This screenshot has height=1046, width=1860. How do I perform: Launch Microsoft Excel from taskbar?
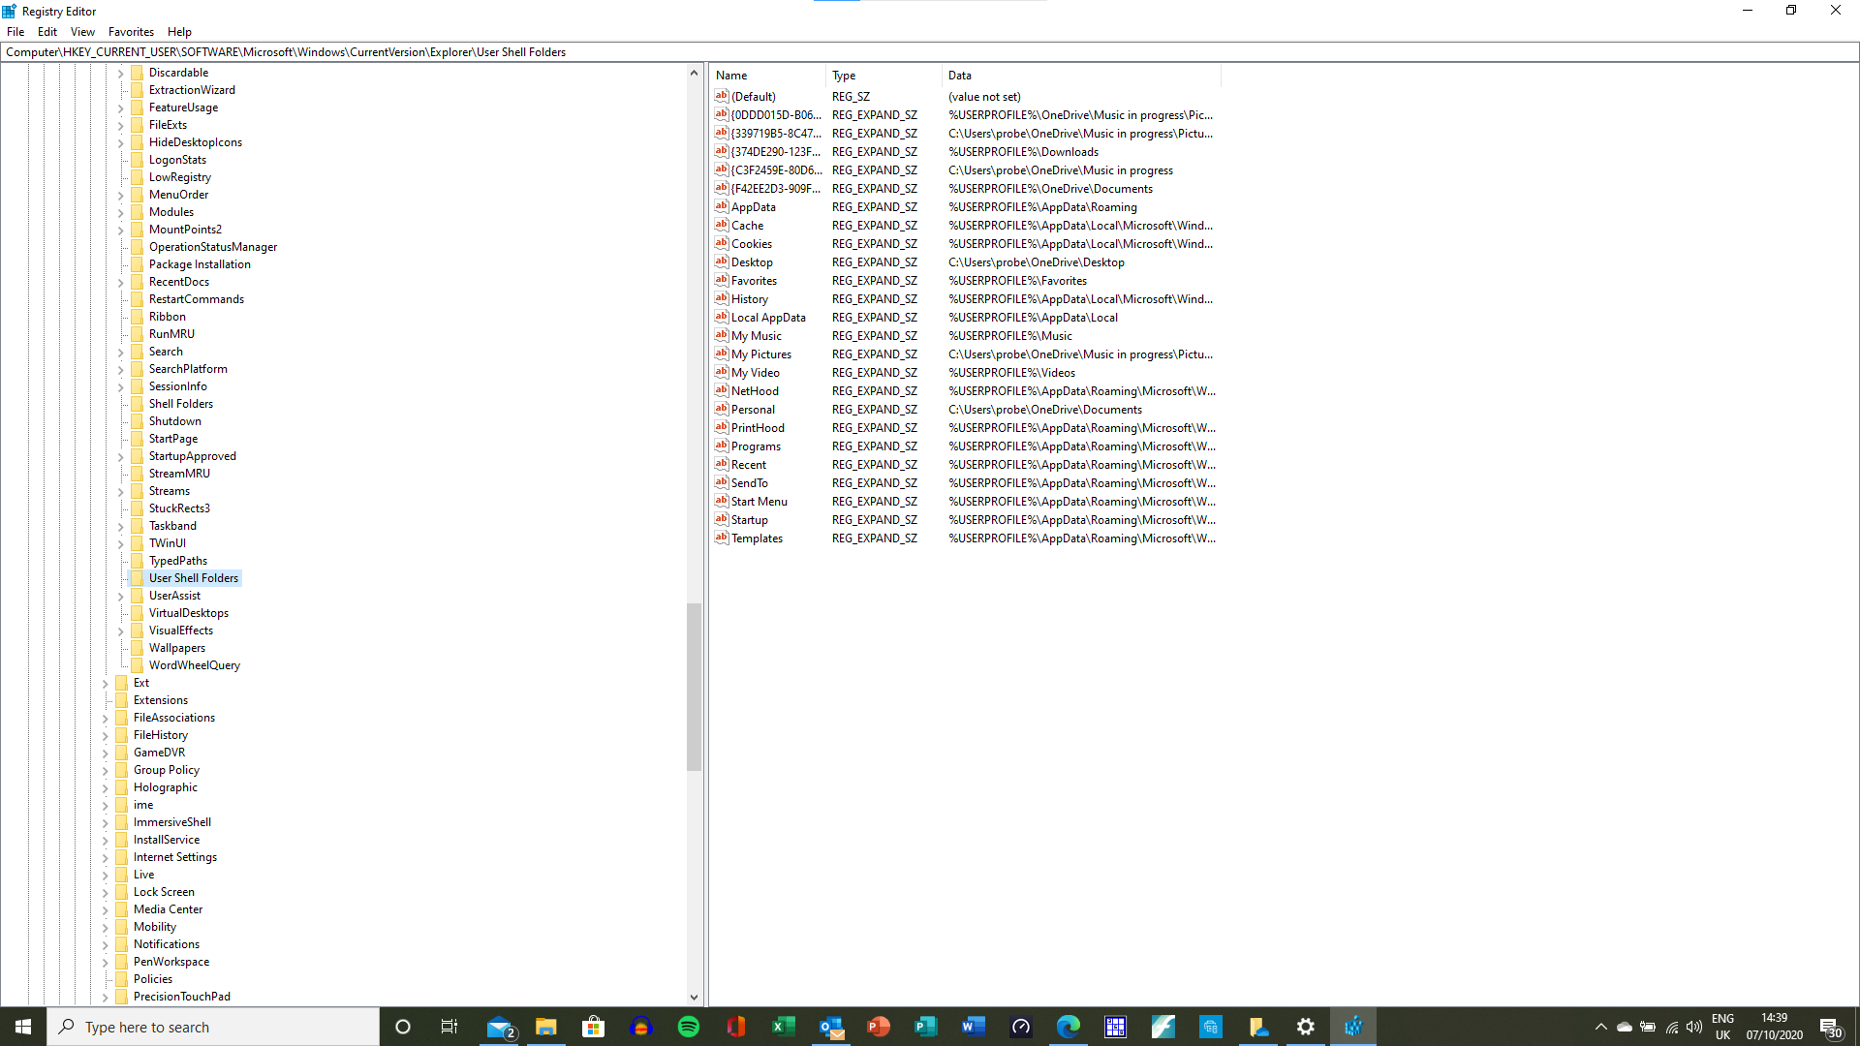click(x=783, y=1027)
